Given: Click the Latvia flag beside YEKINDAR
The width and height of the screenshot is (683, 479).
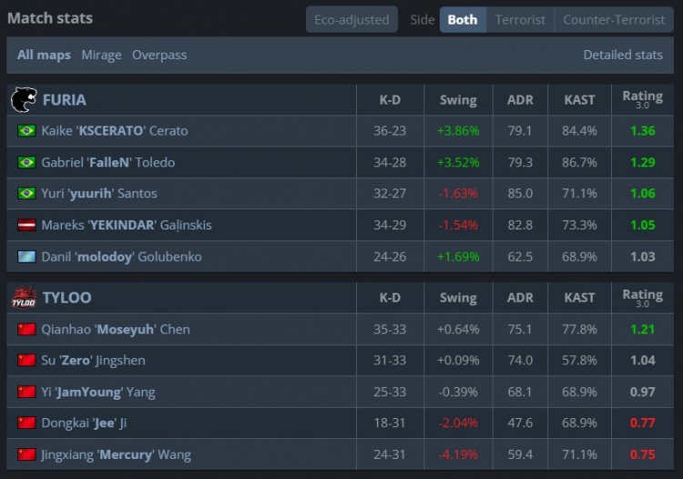Looking at the screenshot, I should pos(26,225).
